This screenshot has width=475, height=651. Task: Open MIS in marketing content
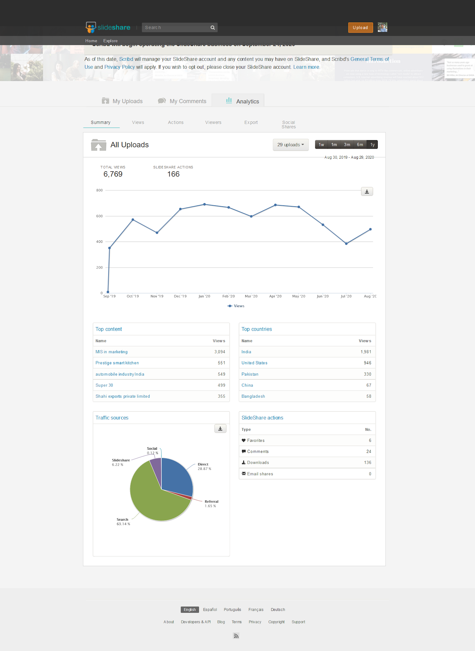[x=112, y=352]
